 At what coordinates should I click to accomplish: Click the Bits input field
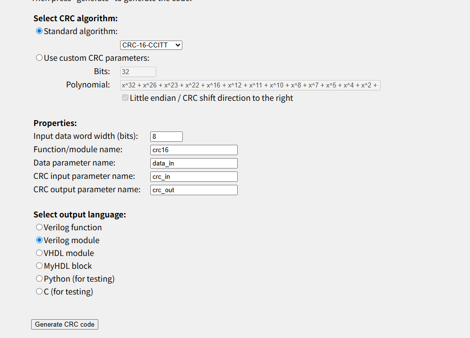point(138,72)
